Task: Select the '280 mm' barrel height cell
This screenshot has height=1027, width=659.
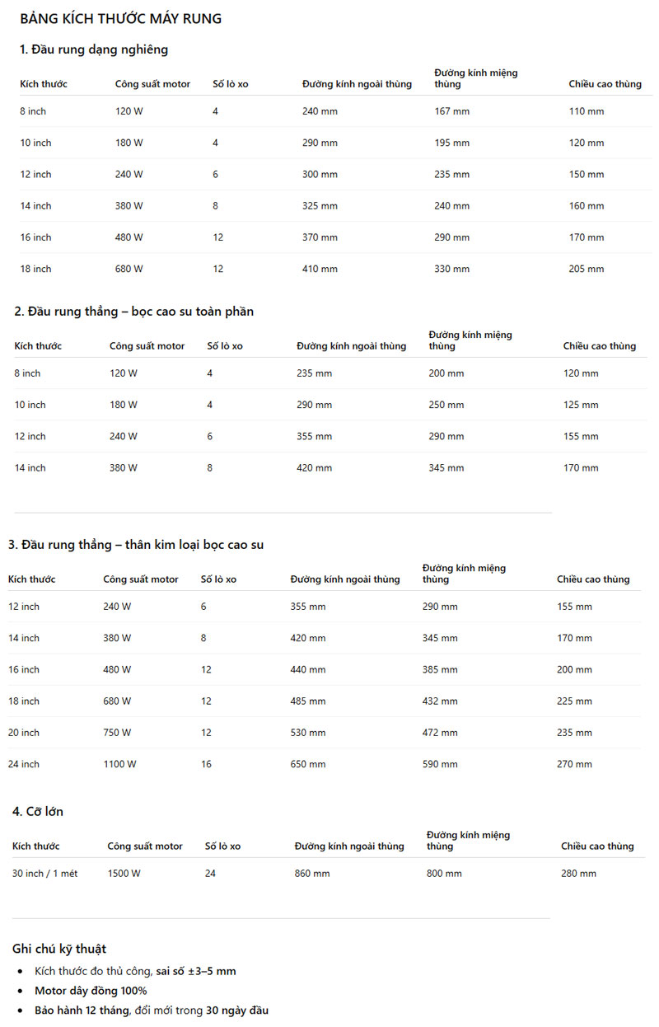Action: pyautogui.click(x=578, y=874)
